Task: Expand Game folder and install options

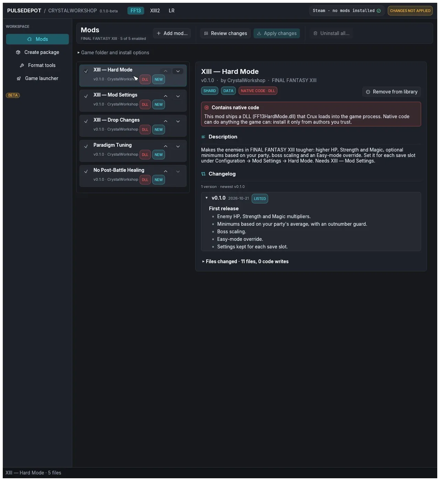Action: [113, 53]
